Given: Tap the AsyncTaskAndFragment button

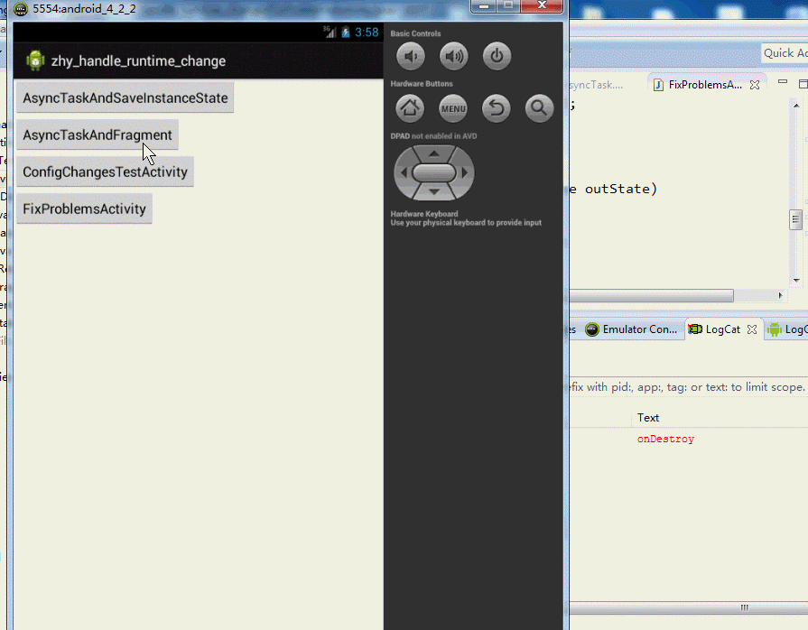Looking at the screenshot, I should pyautogui.click(x=98, y=134).
